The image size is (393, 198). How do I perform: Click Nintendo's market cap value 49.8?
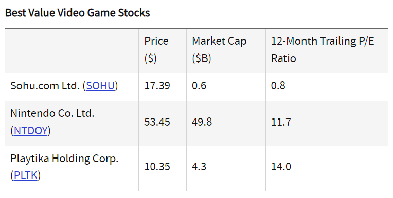202,122
